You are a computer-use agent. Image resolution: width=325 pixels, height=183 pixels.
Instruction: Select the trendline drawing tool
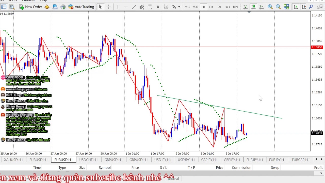[134, 7]
